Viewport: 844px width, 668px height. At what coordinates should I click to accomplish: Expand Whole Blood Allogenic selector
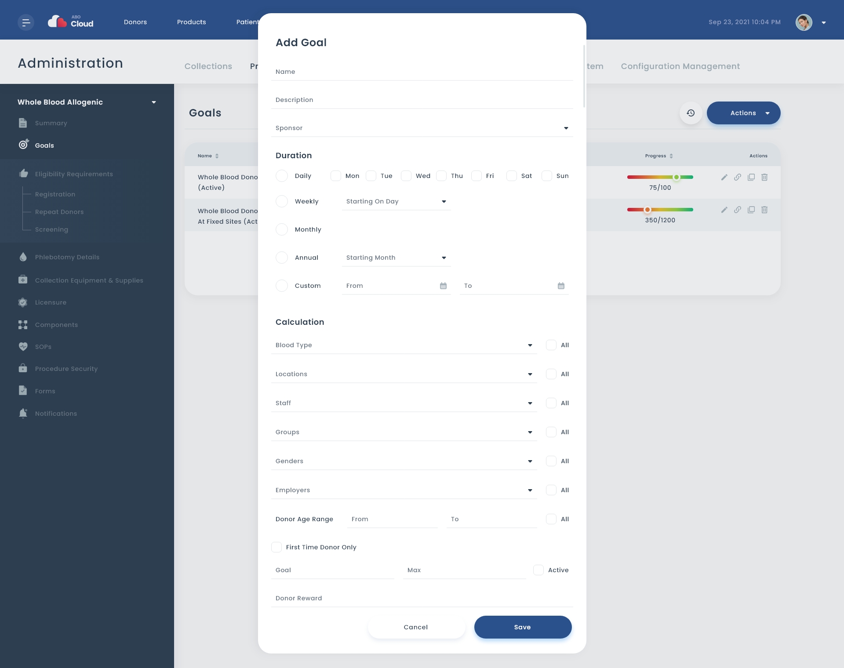(87, 102)
